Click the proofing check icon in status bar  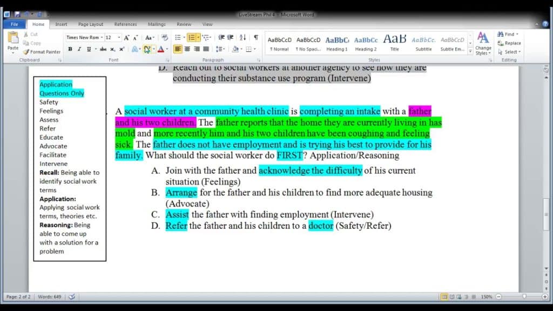[x=72, y=296]
